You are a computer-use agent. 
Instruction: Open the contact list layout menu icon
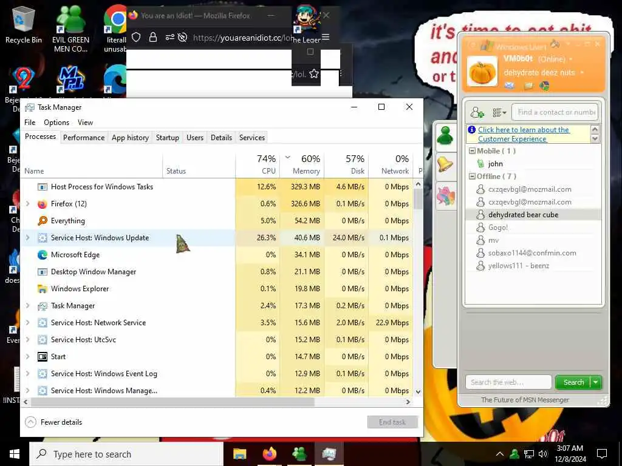point(499,112)
